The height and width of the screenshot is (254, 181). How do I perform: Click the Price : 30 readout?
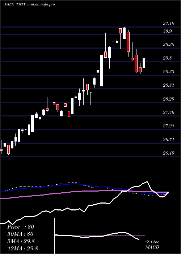point(21,227)
